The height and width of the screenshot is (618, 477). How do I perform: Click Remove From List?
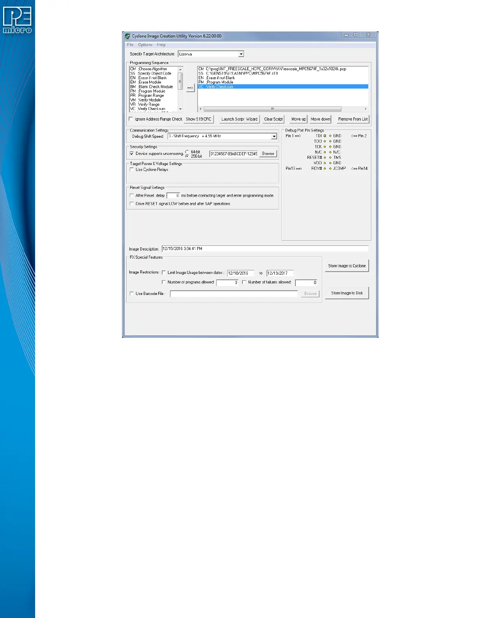point(353,119)
